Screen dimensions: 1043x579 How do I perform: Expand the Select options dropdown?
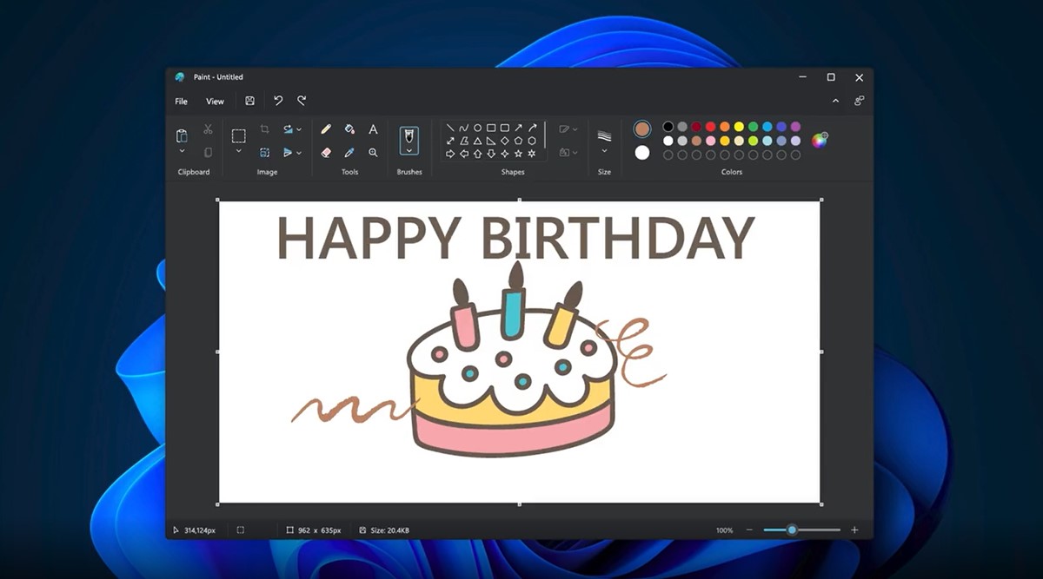[x=238, y=151]
